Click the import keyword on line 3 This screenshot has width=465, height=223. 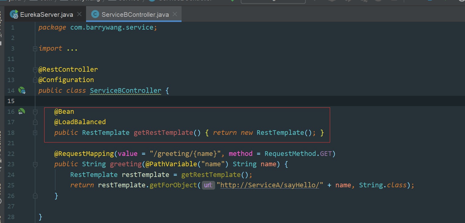coord(50,48)
